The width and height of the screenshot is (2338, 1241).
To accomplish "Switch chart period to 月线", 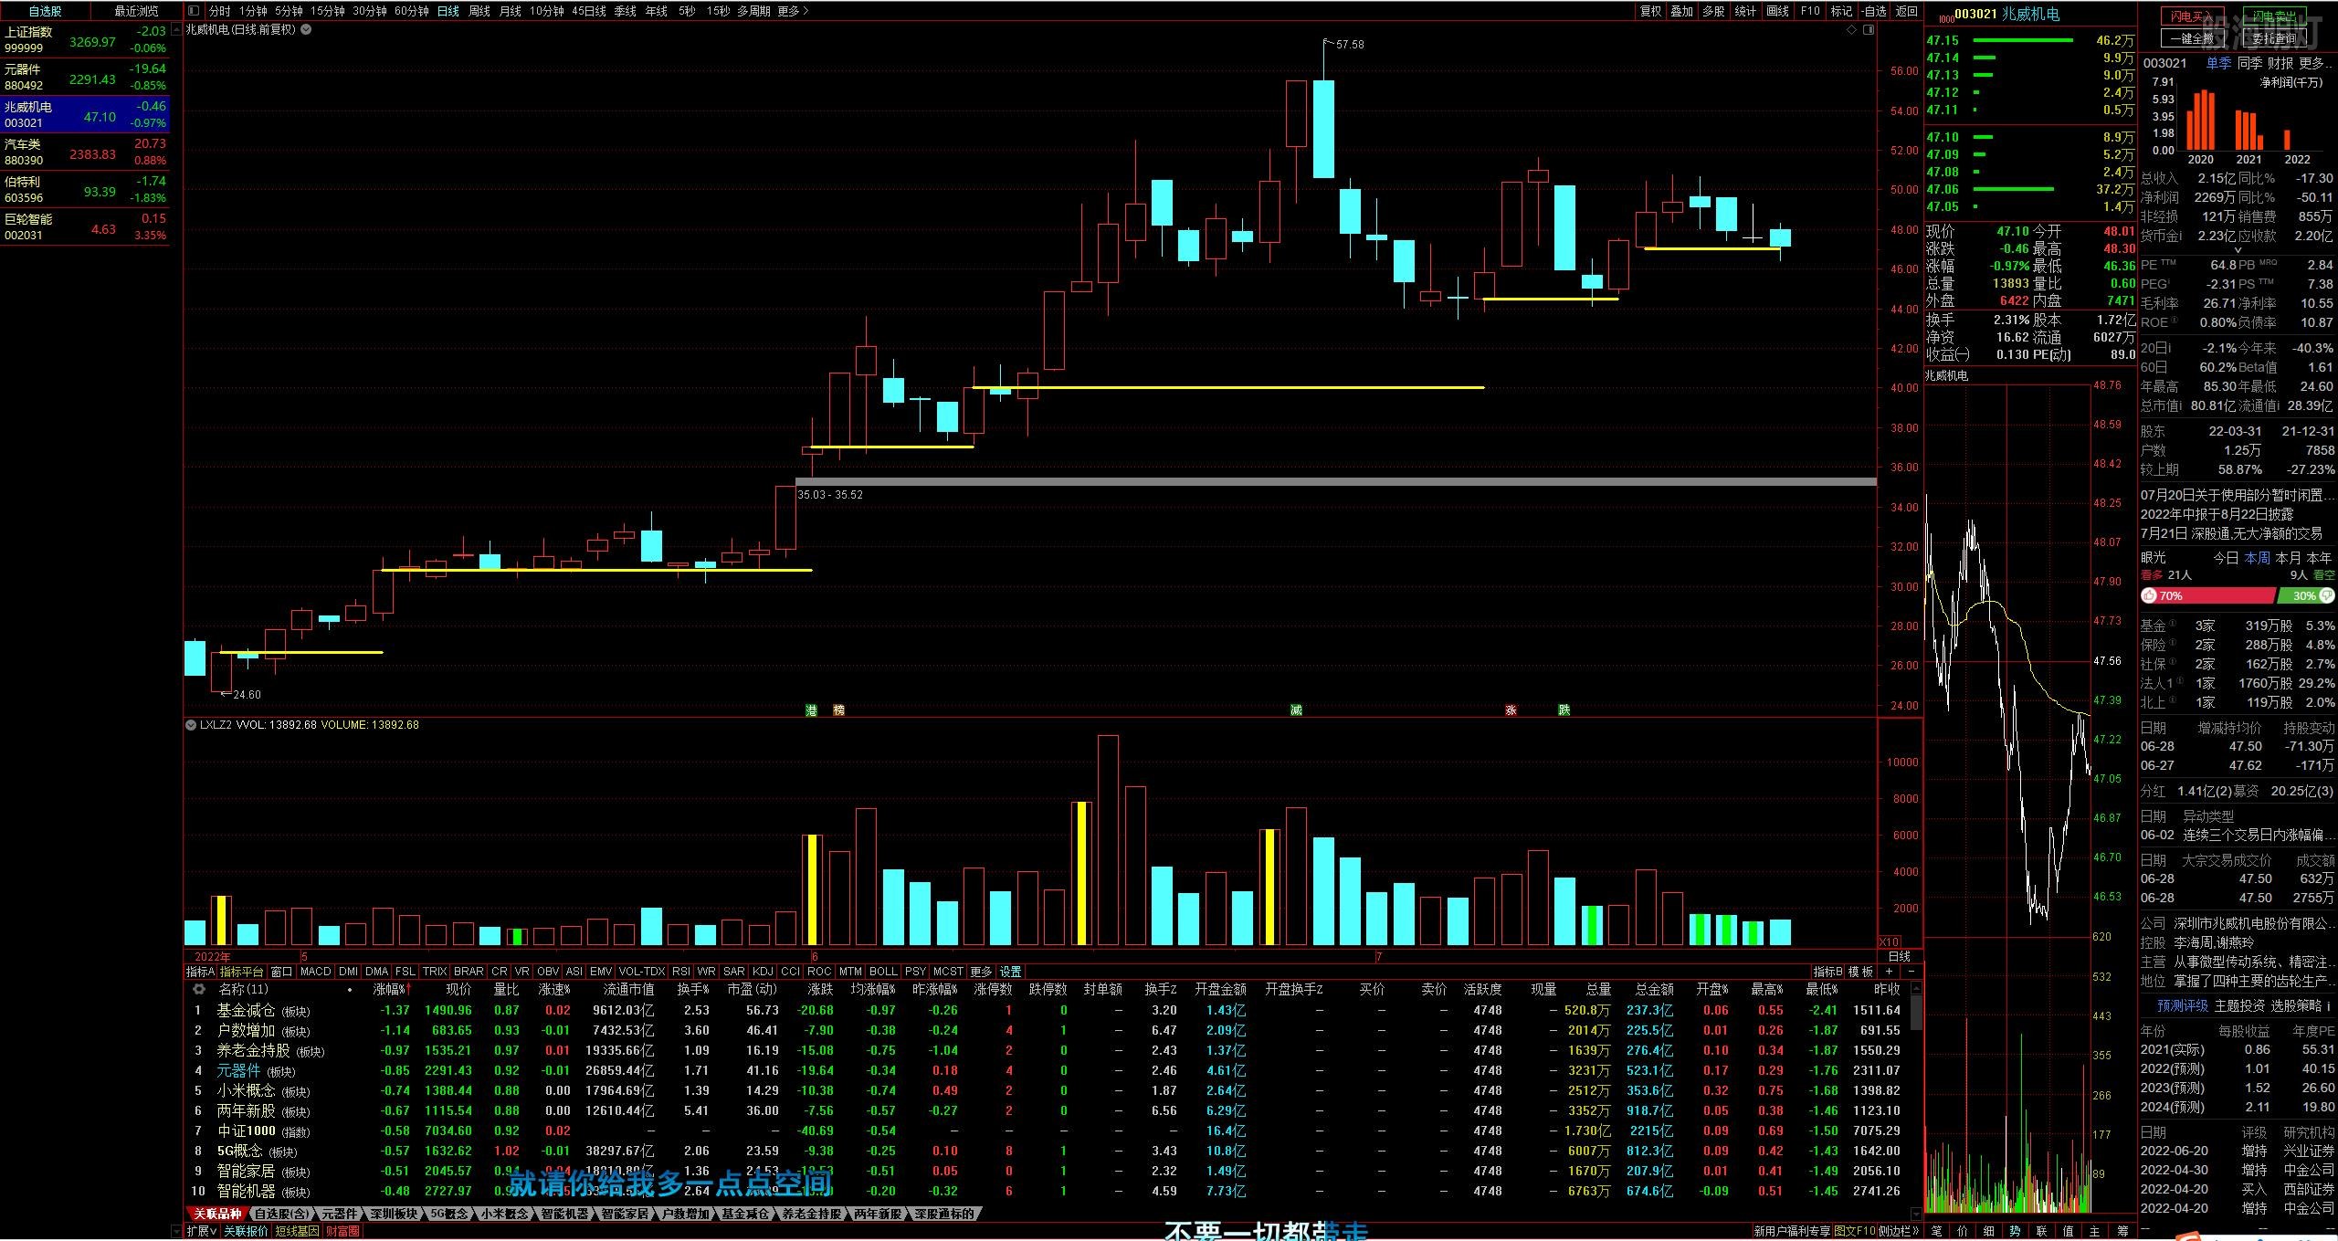I will click(511, 11).
